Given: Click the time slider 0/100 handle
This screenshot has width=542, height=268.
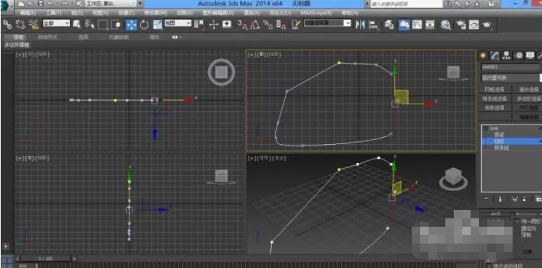Looking at the screenshot, I should click(x=46, y=258).
